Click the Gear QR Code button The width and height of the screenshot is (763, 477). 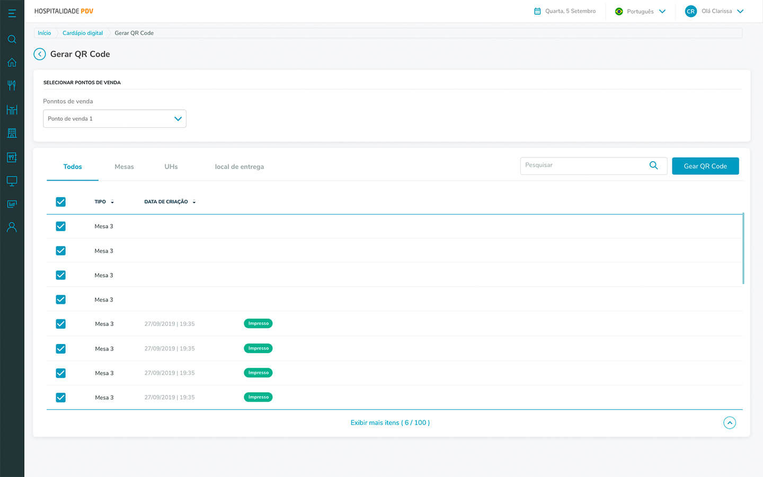(x=705, y=166)
